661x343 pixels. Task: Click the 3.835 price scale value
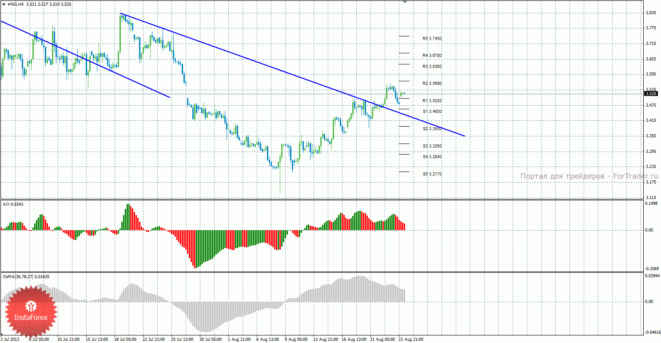point(651,13)
